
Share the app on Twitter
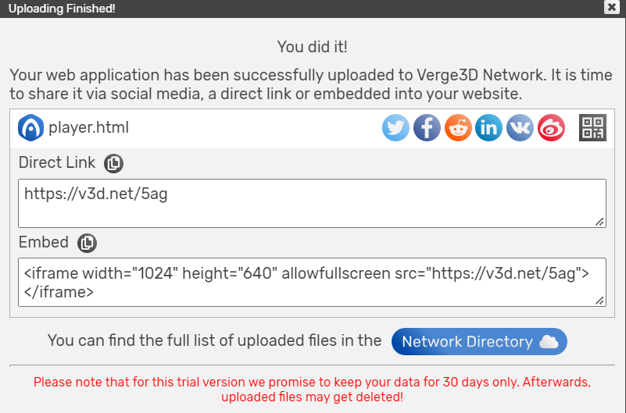[x=395, y=127]
